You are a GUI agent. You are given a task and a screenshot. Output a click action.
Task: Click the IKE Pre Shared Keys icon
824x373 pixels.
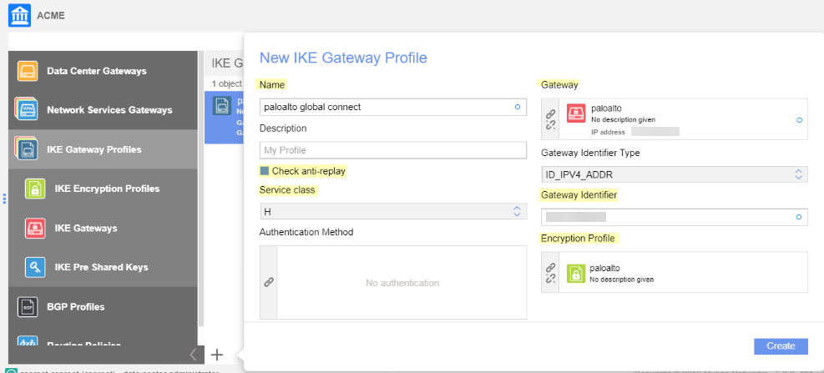(x=35, y=267)
